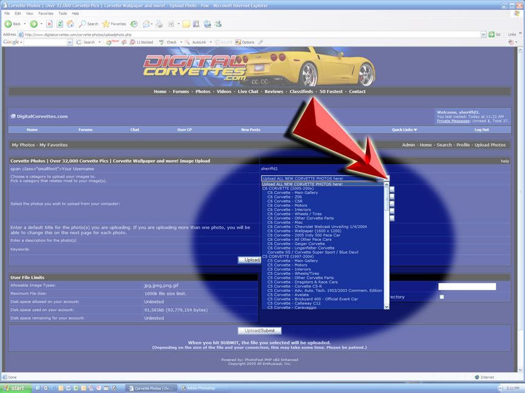
Task: Open the Favorites menu in the menu bar
Action: tap(46, 13)
